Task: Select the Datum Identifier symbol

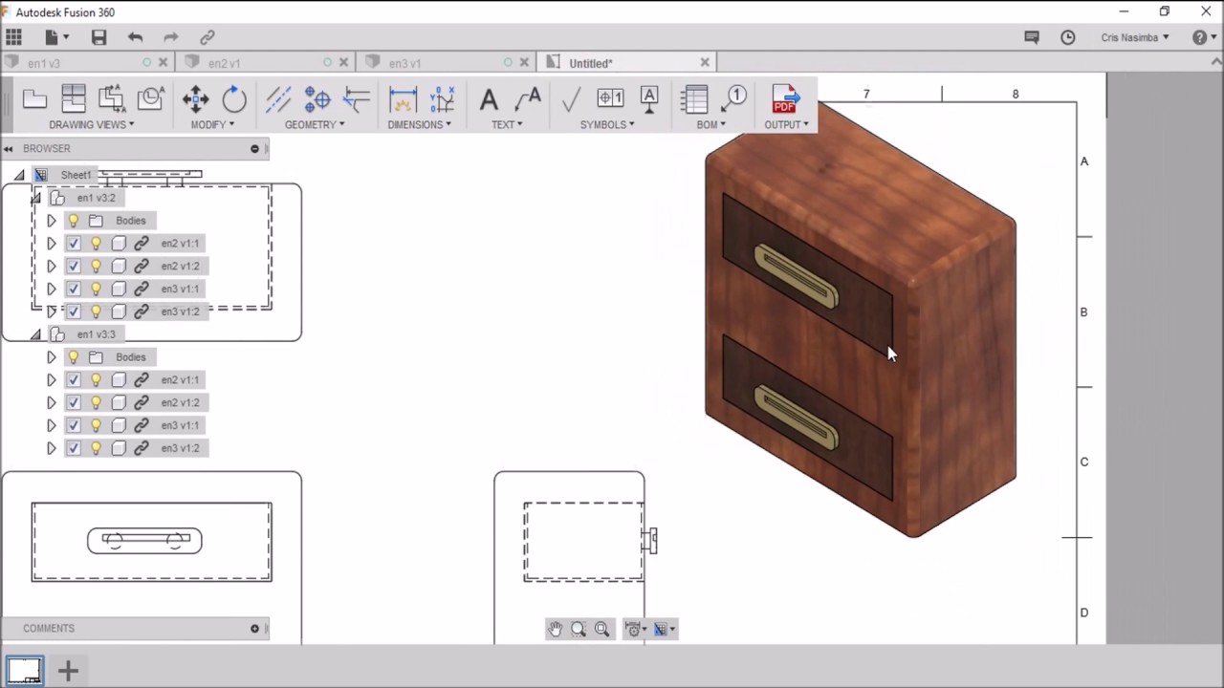Action: point(649,98)
